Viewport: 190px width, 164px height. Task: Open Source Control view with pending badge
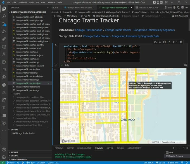[x=4, y=24]
